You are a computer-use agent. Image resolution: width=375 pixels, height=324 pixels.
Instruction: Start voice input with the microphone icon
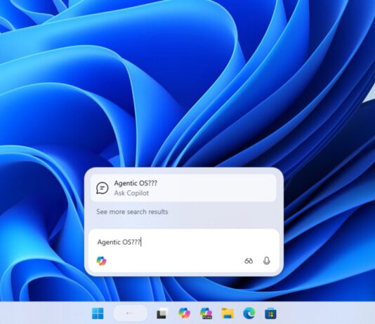(266, 261)
